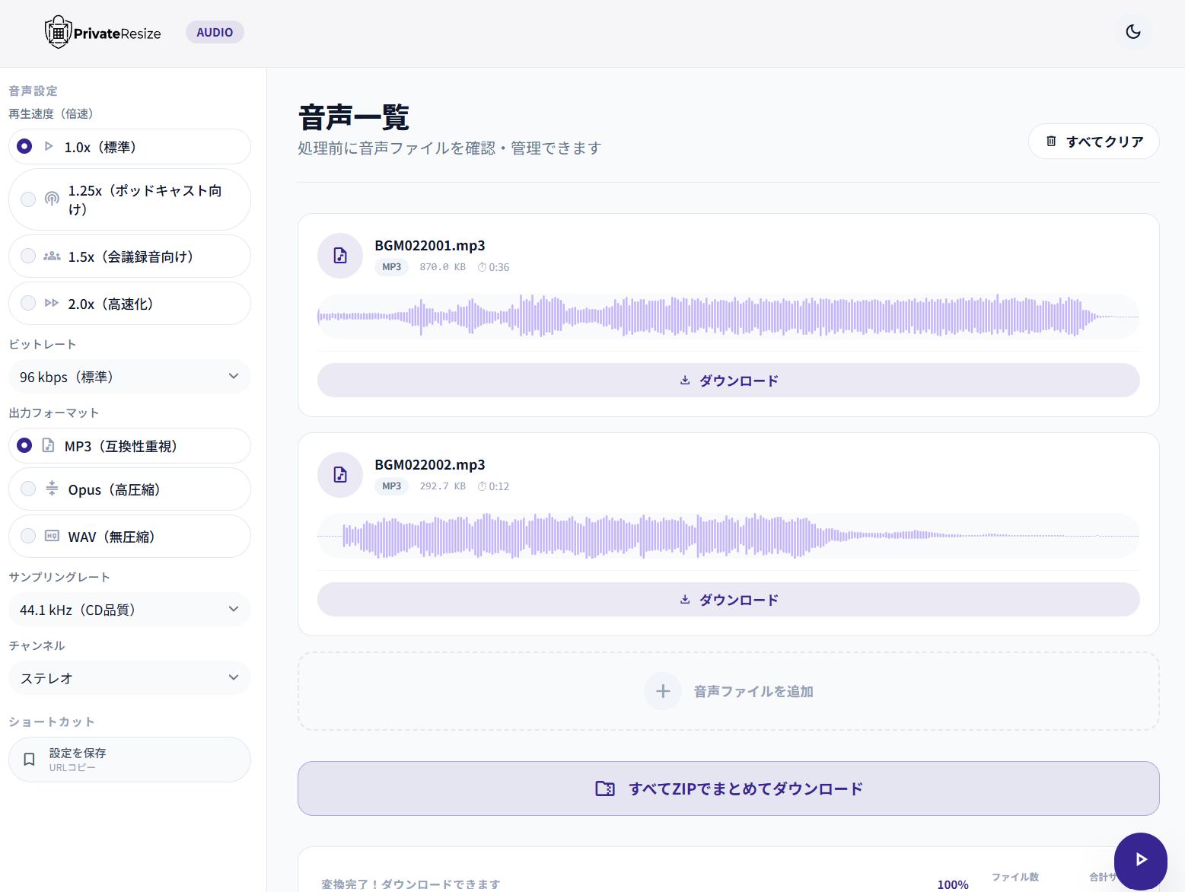Click すべてZIPでまとめてダウンロード button
Image resolution: width=1185 pixels, height=892 pixels.
tap(728, 788)
